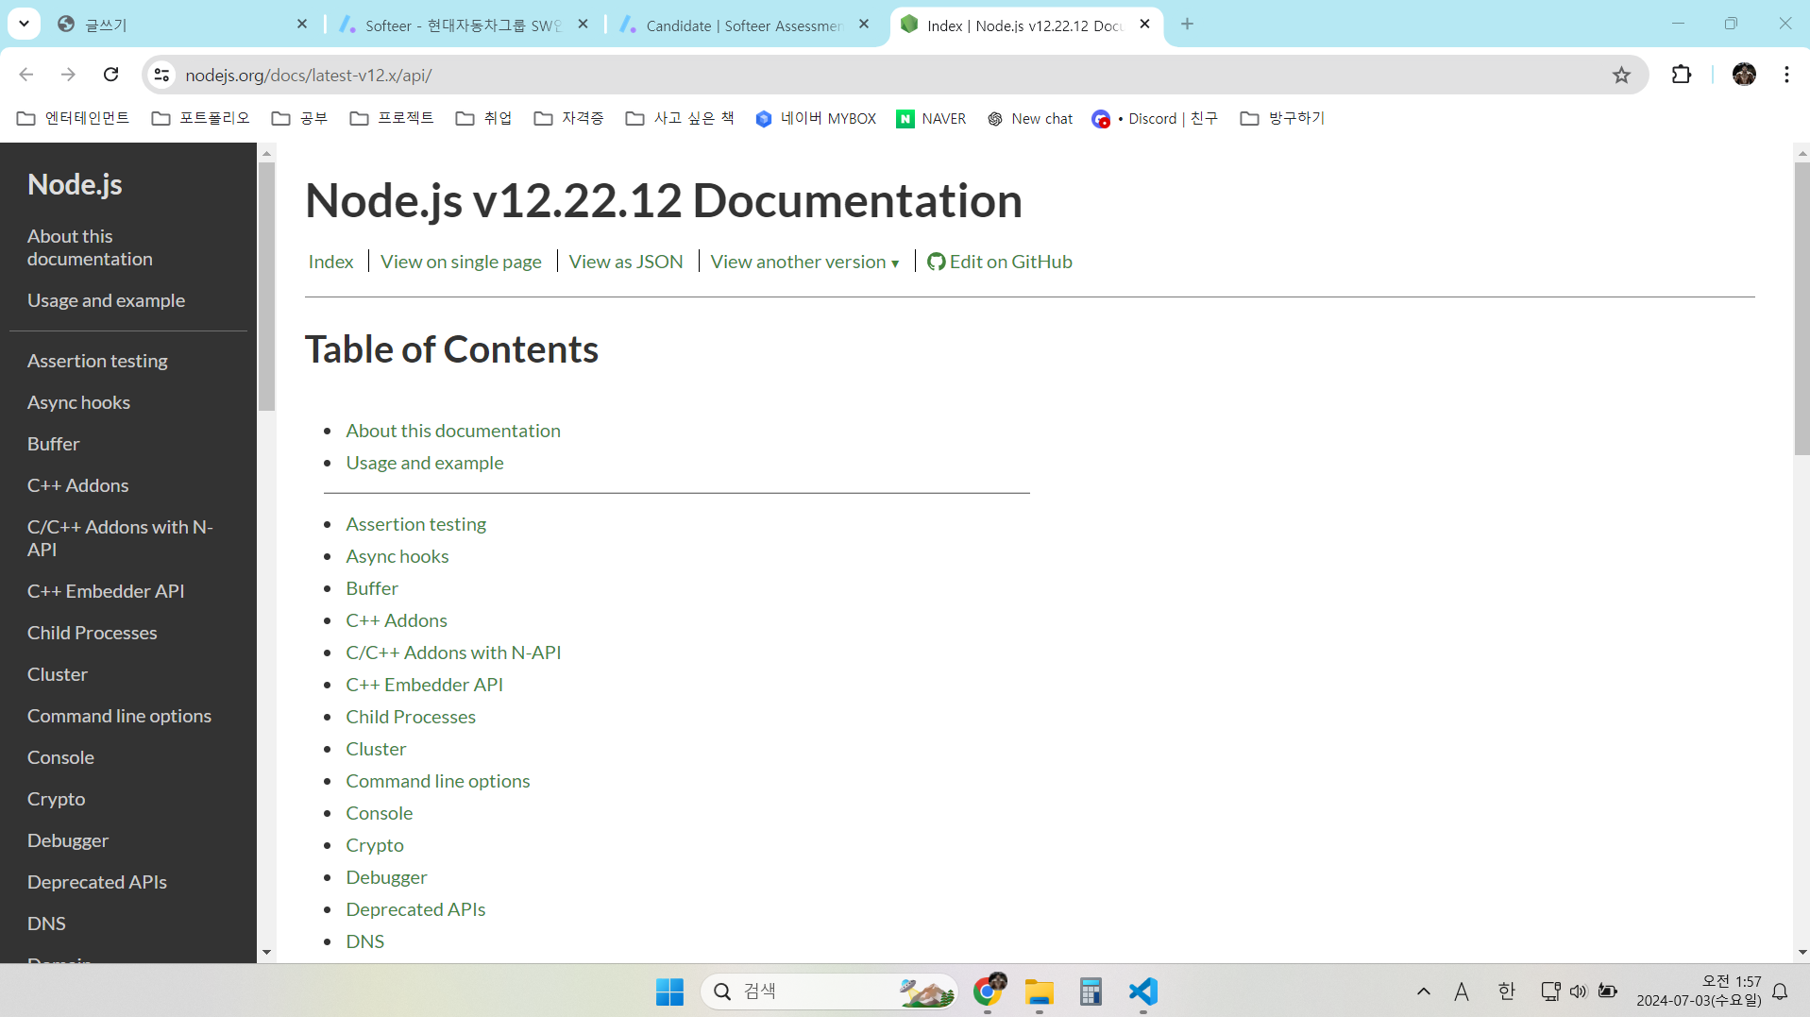Open the 취업 bookmark folder
Viewport: 1810px width, 1017px height.
tap(483, 118)
